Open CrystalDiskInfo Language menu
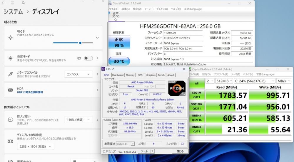The image size is (294, 162). click(193, 9)
